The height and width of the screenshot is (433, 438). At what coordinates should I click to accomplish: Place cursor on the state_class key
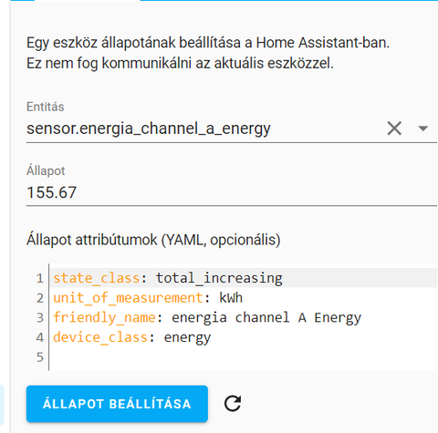97,278
